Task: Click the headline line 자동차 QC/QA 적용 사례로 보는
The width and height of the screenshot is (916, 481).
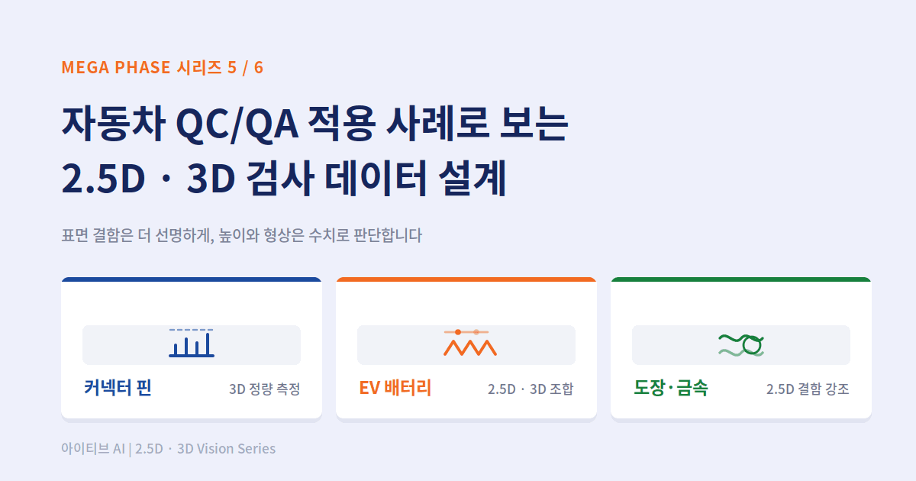Action: pos(314,125)
